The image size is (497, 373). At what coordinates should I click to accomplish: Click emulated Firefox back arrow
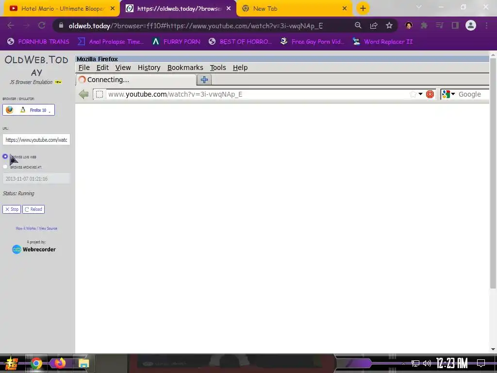coord(83,94)
